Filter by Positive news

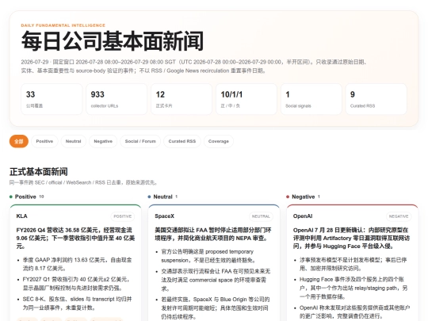tap(44, 141)
